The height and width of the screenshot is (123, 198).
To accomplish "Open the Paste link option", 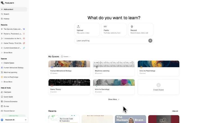I will [114, 30].
